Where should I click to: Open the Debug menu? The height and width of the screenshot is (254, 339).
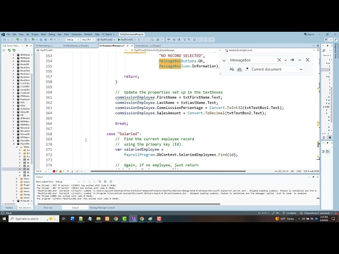[52, 34]
